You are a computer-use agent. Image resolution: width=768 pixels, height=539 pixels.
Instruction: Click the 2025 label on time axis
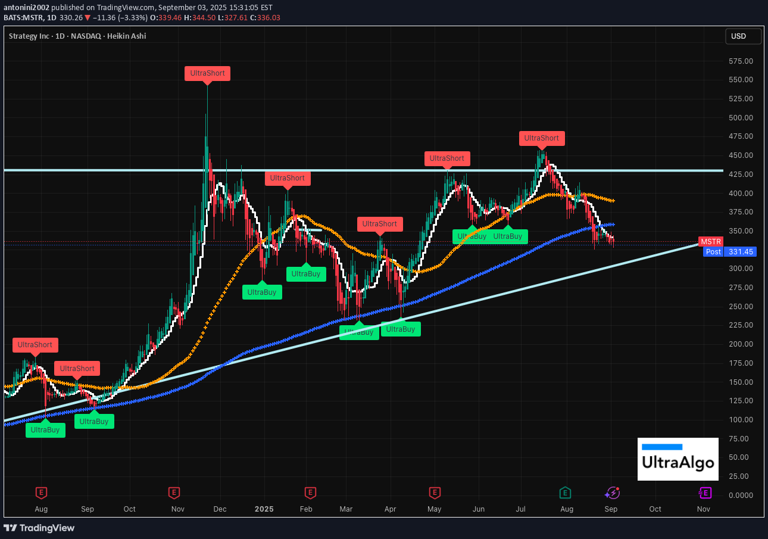[263, 509]
